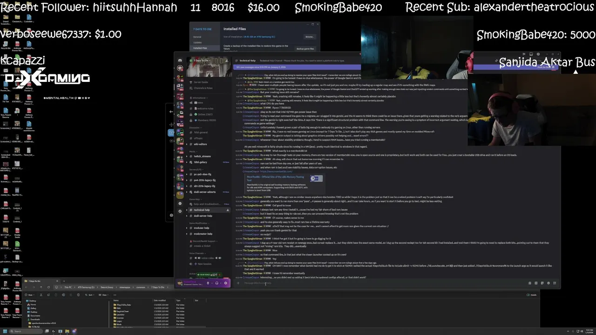
Task: Open more options ellipsis in File Explorer
Action: pos(115,295)
